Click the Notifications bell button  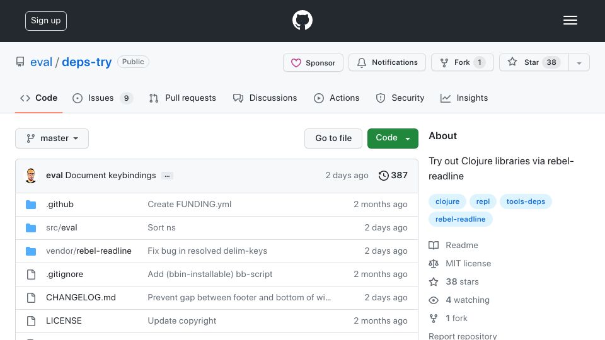[387, 62]
